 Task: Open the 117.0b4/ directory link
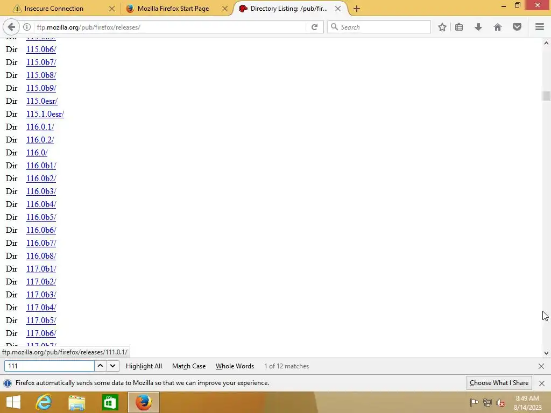click(x=41, y=308)
